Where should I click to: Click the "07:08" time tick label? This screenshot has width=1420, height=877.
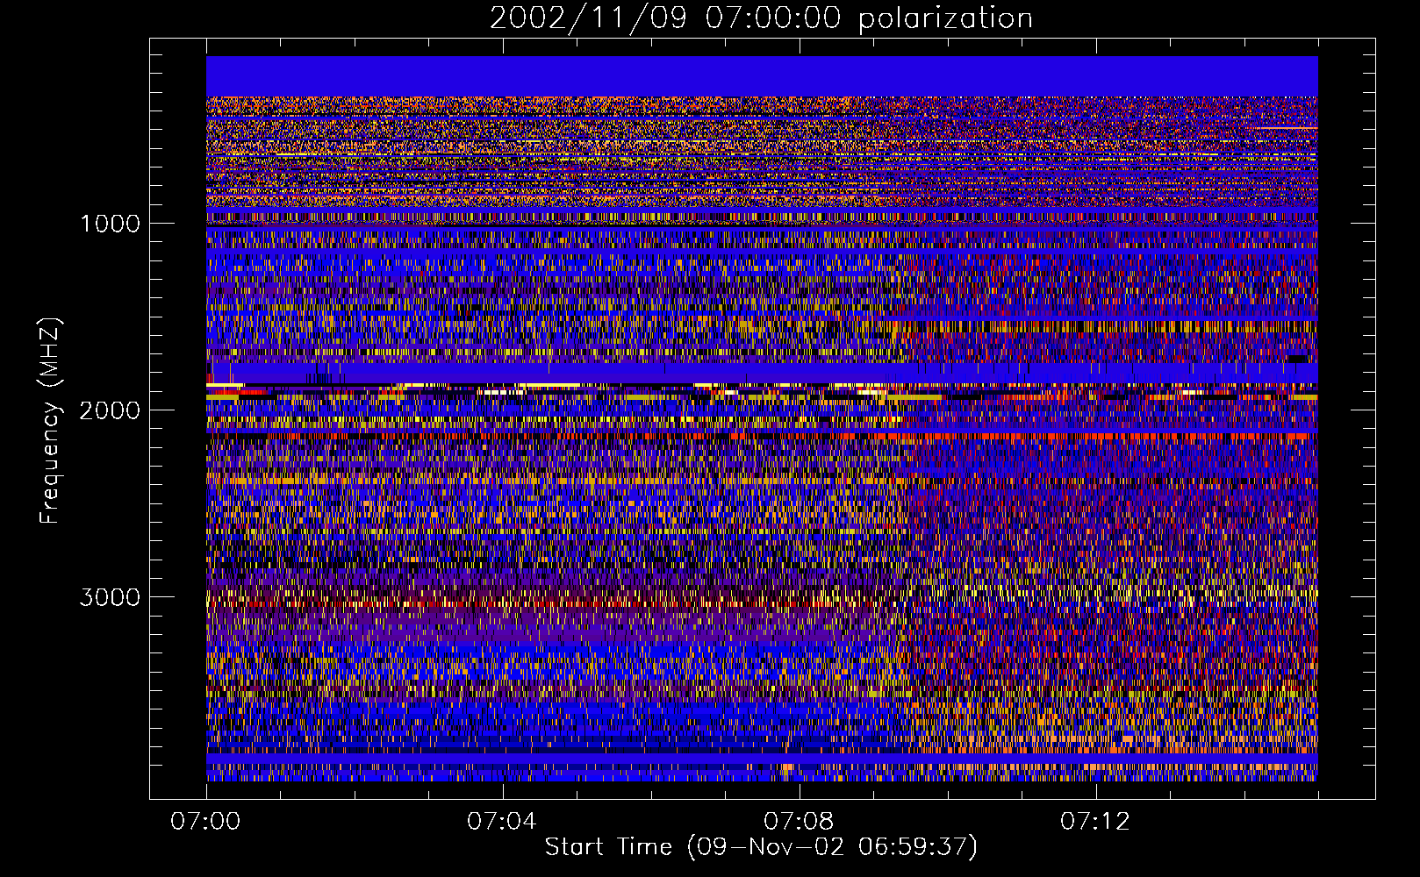[799, 822]
